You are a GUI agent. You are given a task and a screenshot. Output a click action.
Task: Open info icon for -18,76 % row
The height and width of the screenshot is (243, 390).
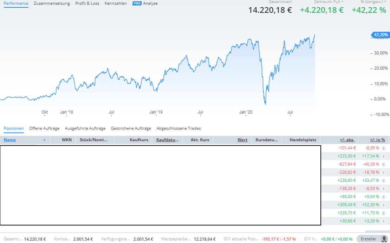point(384,173)
